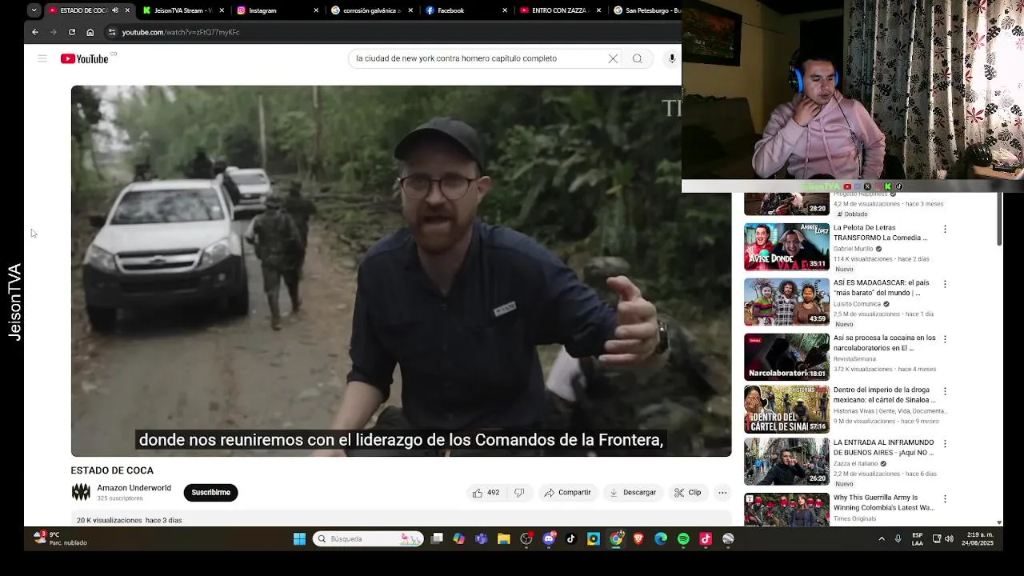The image size is (1024, 576).
Task: Open the Compartir share dialog
Action: (567, 493)
